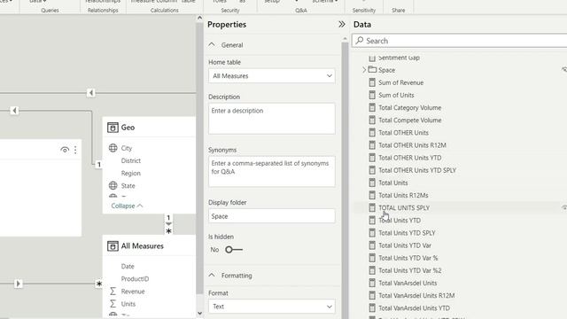Collapse the Geo table fields
The width and height of the screenshot is (567, 319).
coord(127,206)
